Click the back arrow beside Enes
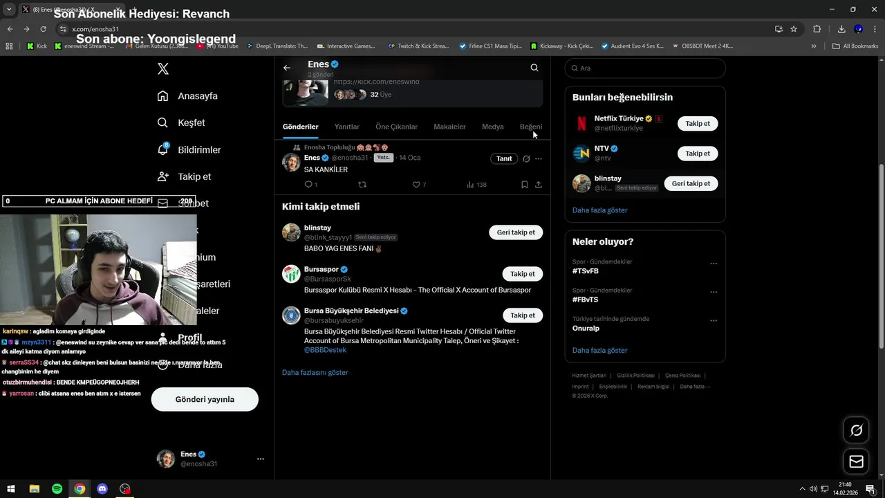Viewport: 885px width, 498px height. coord(287,68)
